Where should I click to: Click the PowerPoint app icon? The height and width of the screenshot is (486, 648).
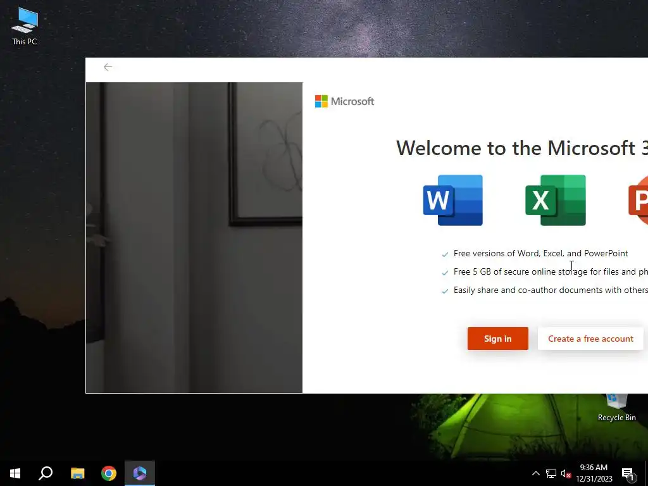(x=638, y=200)
